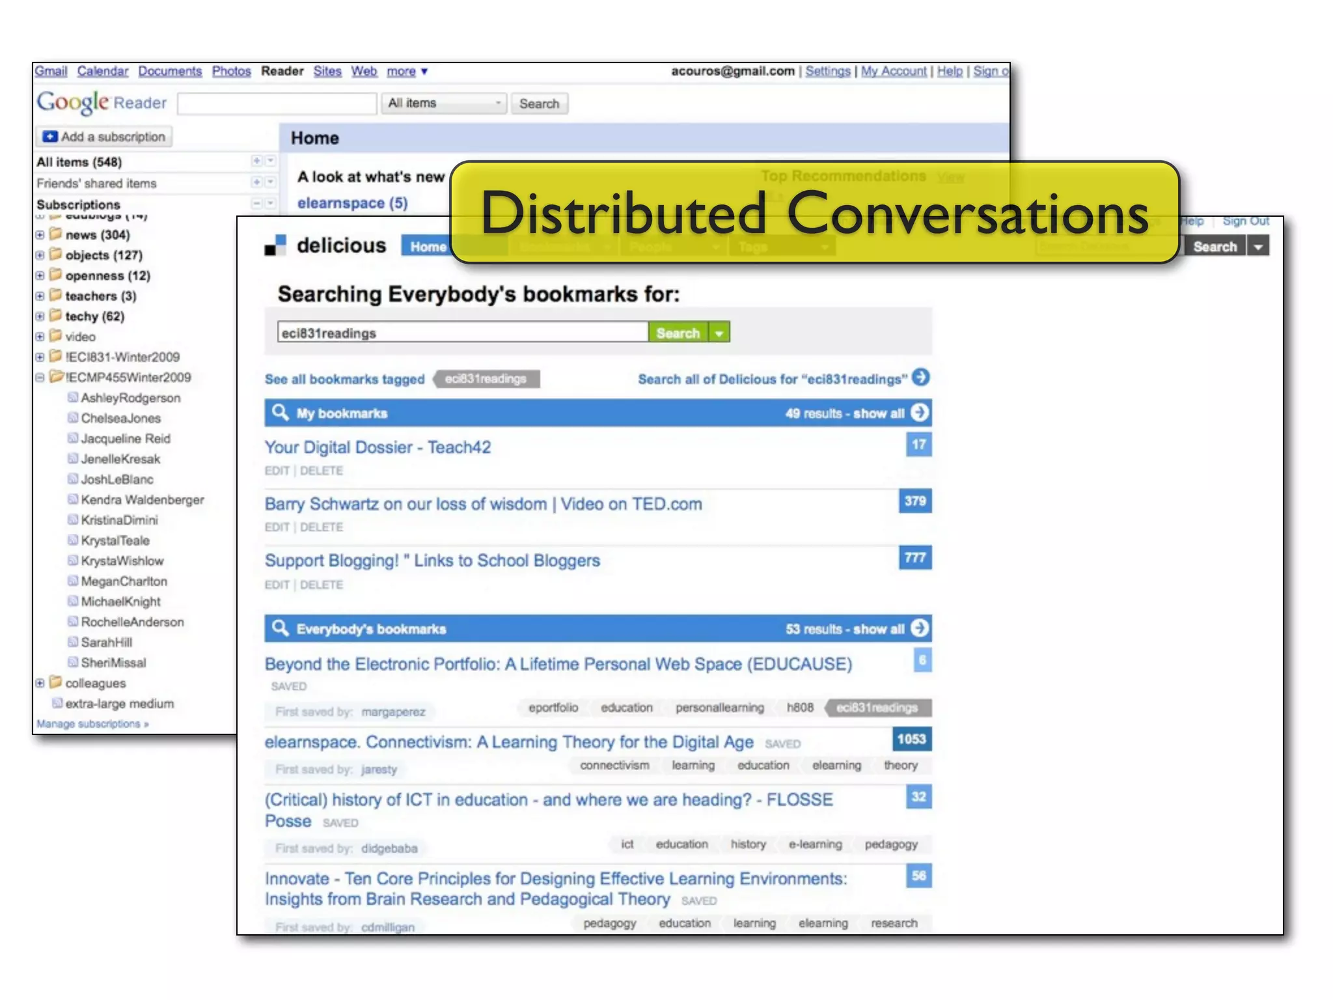
Task: Click the arrow icon next to 53 results
Action: 920,628
